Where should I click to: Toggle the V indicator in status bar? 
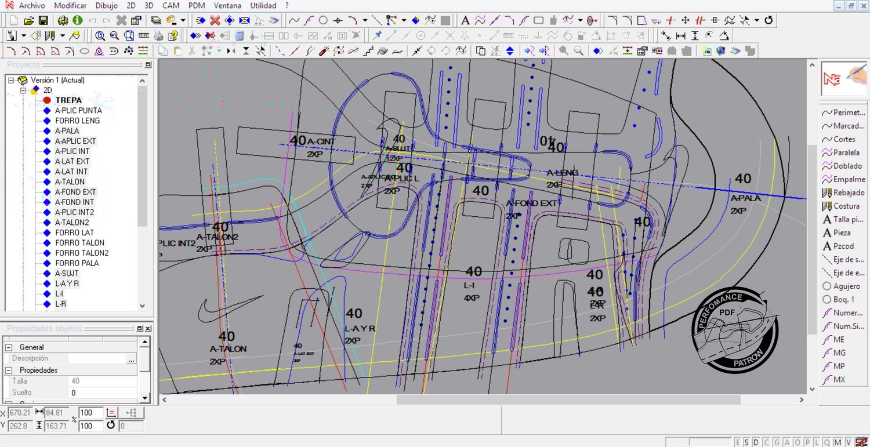pos(848,442)
